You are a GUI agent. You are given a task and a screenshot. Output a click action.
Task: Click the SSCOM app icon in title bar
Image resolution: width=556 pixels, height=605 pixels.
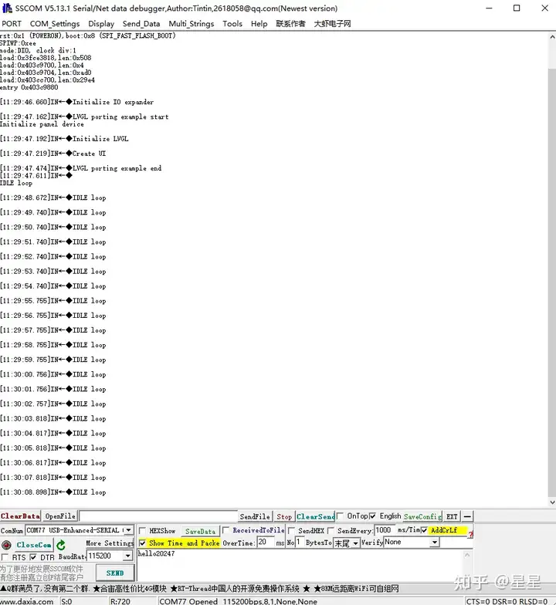(7, 8)
